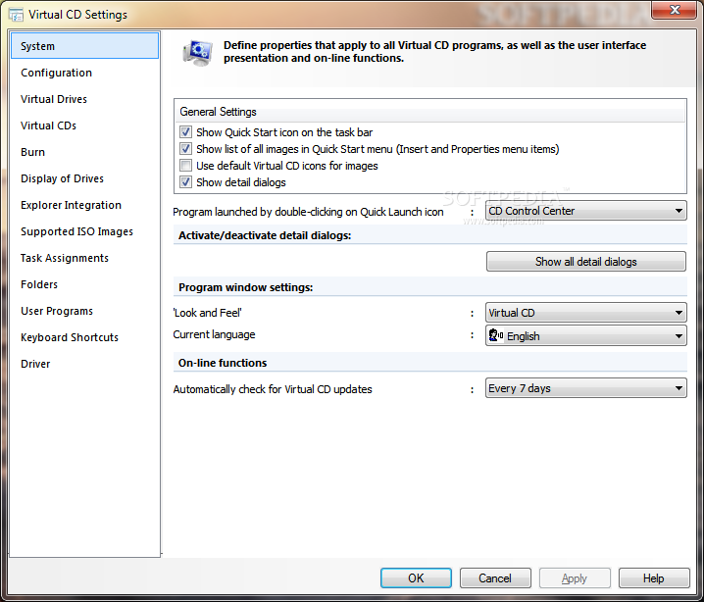Image resolution: width=704 pixels, height=602 pixels.
Task: Click the OK button
Action: tap(416, 578)
